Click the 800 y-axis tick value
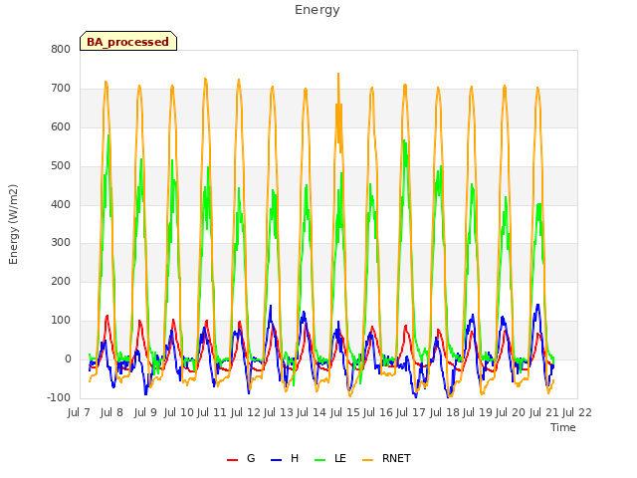This screenshot has height=478, width=637. (x=61, y=49)
